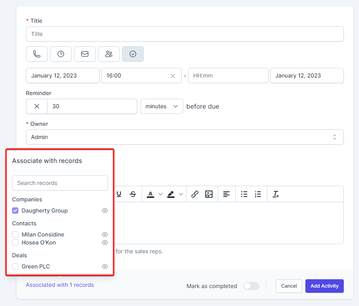This screenshot has width=359, height=306.
Task: Apply strikethrough formatting
Action: pyautogui.click(x=133, y=194)
